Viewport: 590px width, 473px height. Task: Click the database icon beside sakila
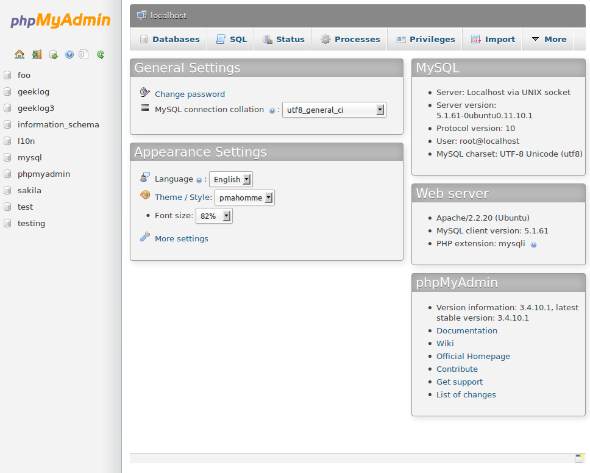[7, 191]
